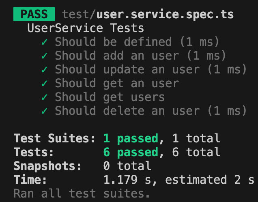Click the UserService Tests suite heading
This screenshot has height=202, width=258.
coord(86,28)
